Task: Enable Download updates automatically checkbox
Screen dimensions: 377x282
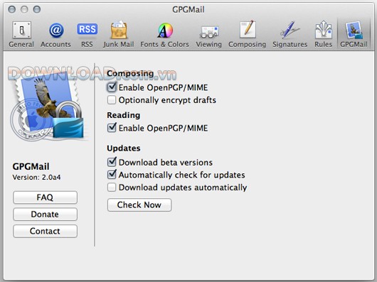Action: point(112,188)
